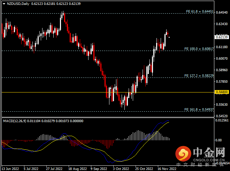Viewport: 230px width, 171px height.
Task: Click the FE 127.2 = 0.58229 label
Action: pos(199,75)
